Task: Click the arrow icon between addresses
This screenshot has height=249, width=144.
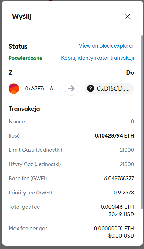Action: [x=71, y=89]
